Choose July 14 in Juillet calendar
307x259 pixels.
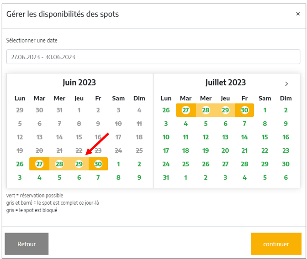point(244,137)
